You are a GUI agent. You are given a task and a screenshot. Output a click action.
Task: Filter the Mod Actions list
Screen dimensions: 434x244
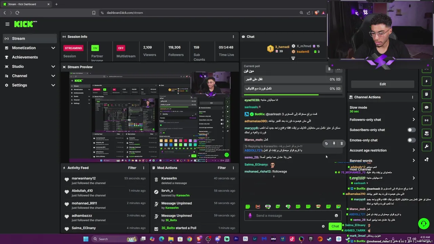point(221,168)
